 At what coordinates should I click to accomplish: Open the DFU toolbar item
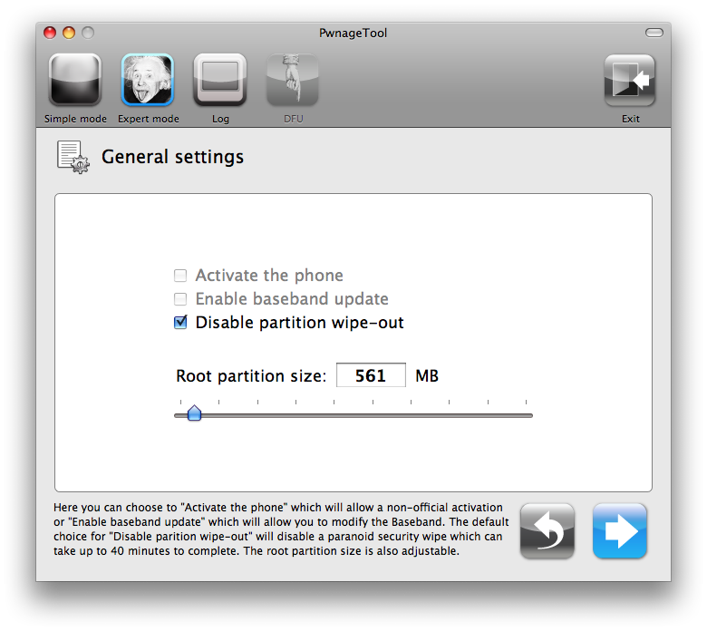coord(293,81)
